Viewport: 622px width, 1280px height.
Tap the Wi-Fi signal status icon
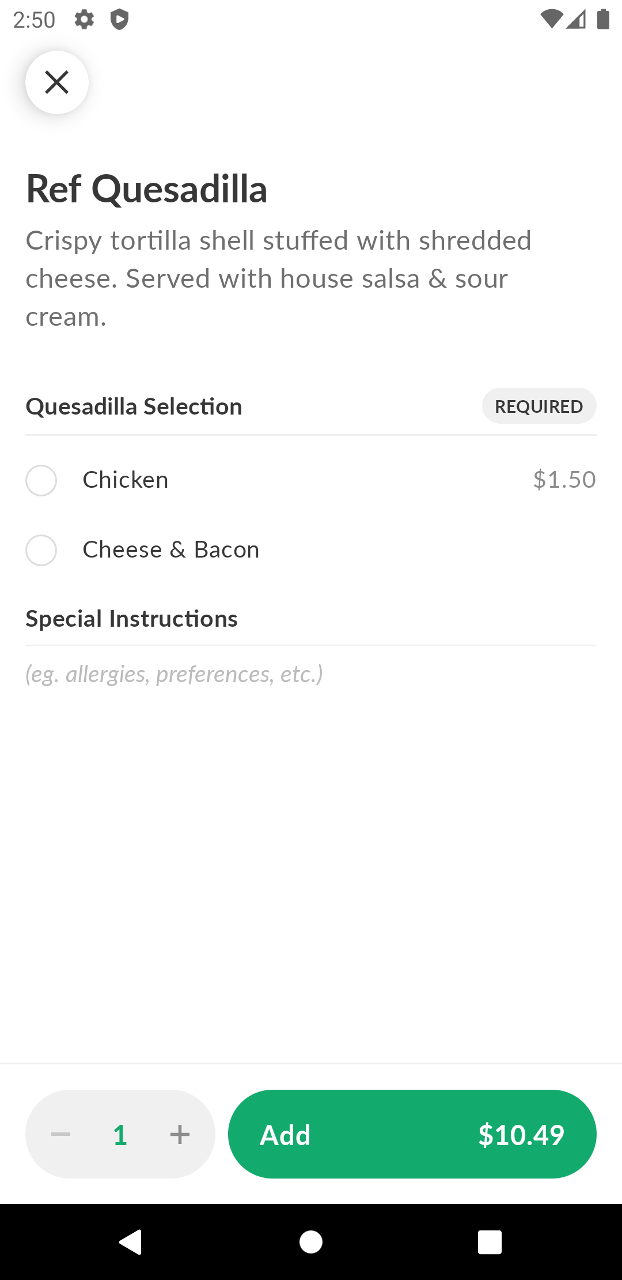click(551, 20)
